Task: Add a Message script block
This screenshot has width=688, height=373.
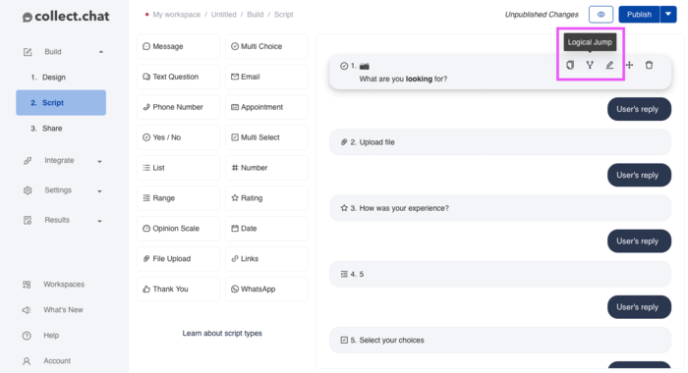Action: coord(178,46)
